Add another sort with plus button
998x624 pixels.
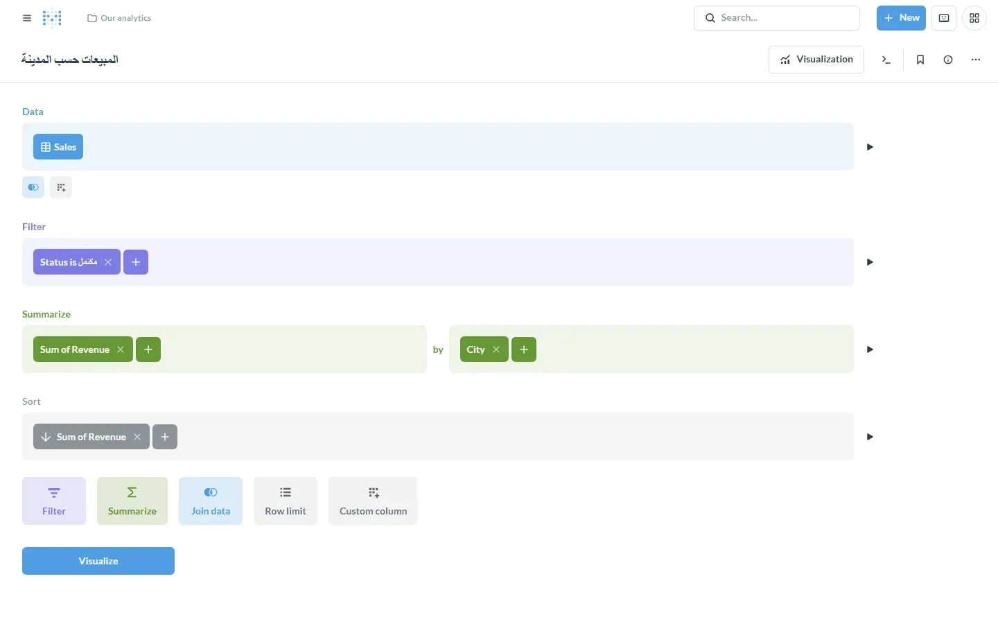click(x=165, y=437)
